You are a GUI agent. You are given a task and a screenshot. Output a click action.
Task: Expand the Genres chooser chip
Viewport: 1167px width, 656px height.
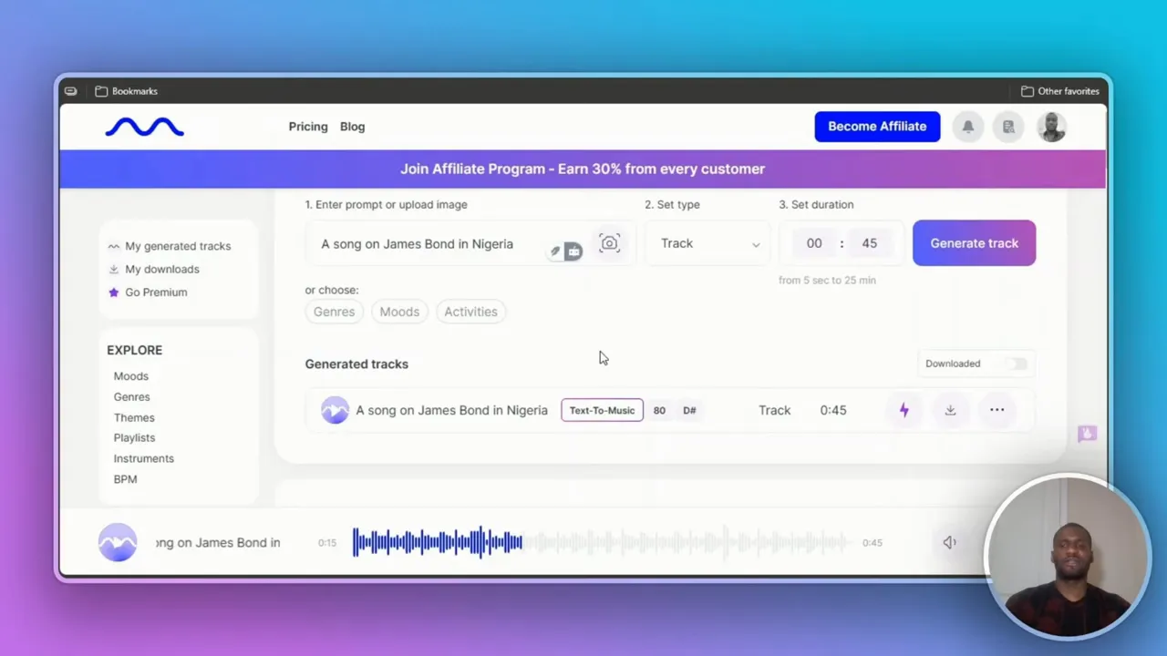[x=334, y=312]
